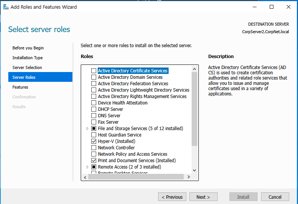Viewport: 298px width, 204px height.
Task: Expand the Remote Access role tree
Action: tap(88, 167)
